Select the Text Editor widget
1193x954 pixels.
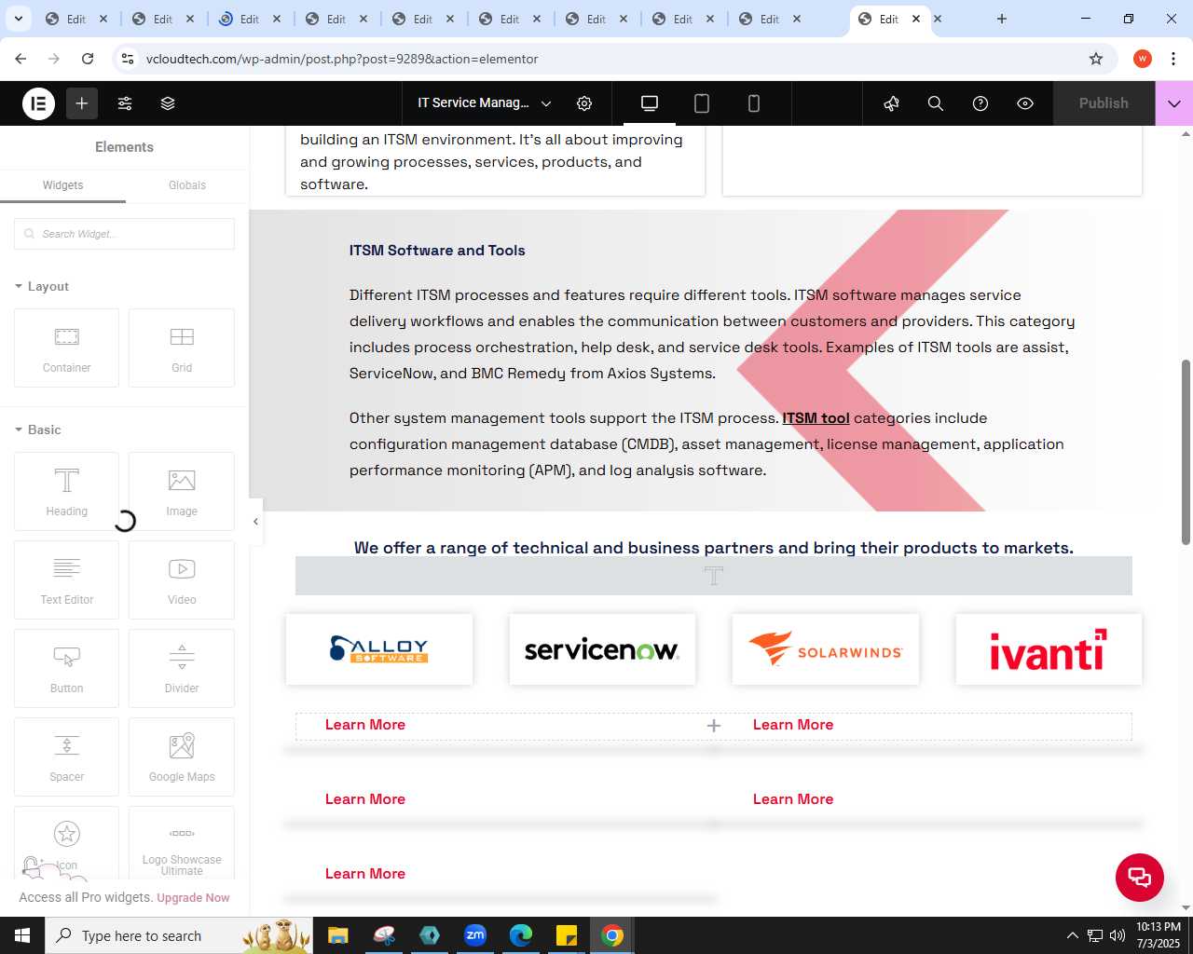click(x=67, y=579)
